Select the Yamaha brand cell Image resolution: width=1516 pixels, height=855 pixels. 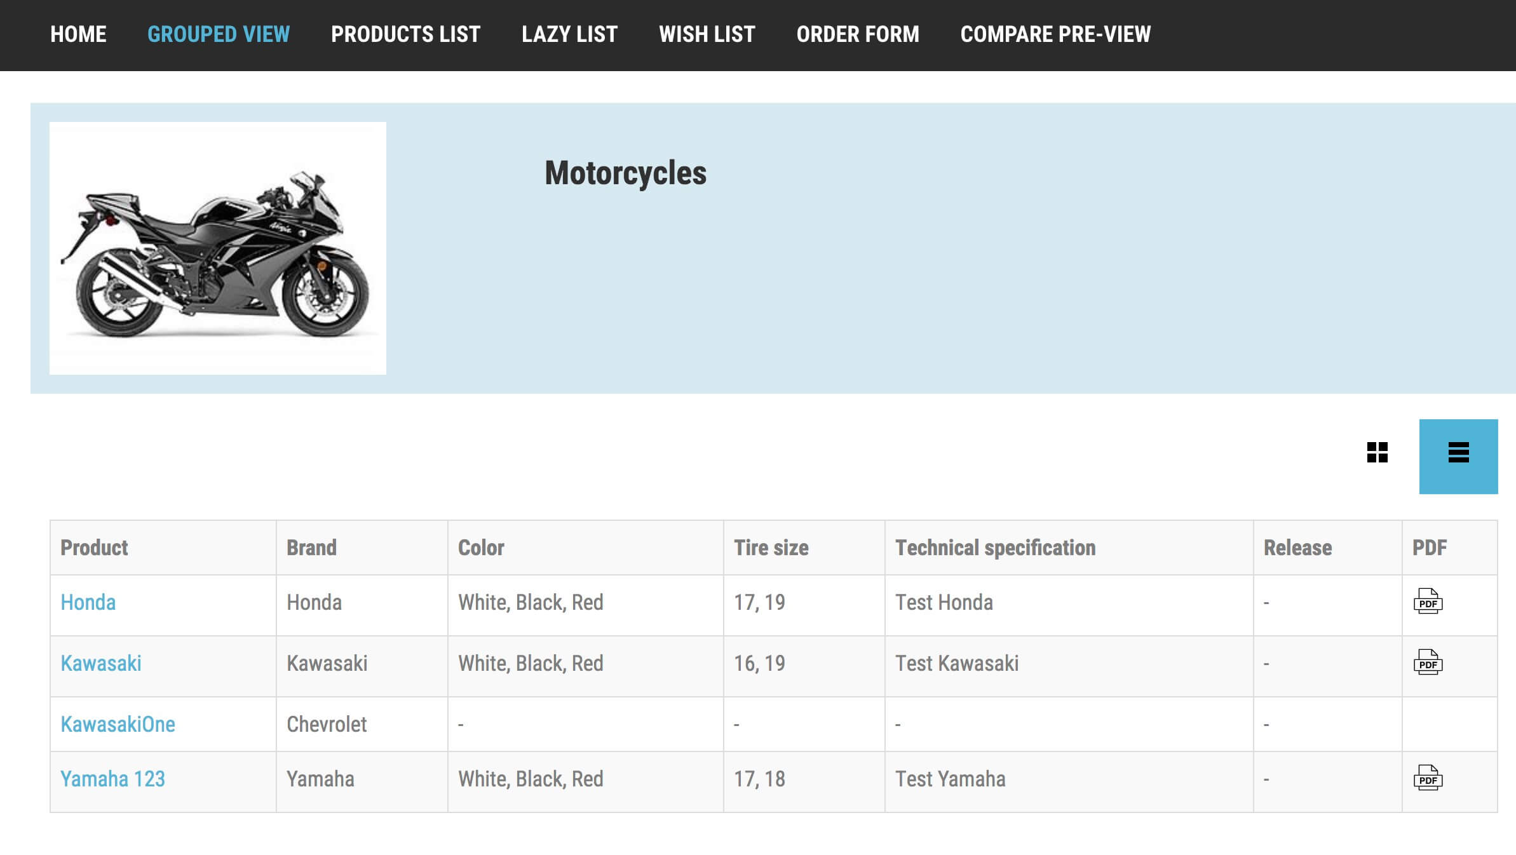[362, 782]
